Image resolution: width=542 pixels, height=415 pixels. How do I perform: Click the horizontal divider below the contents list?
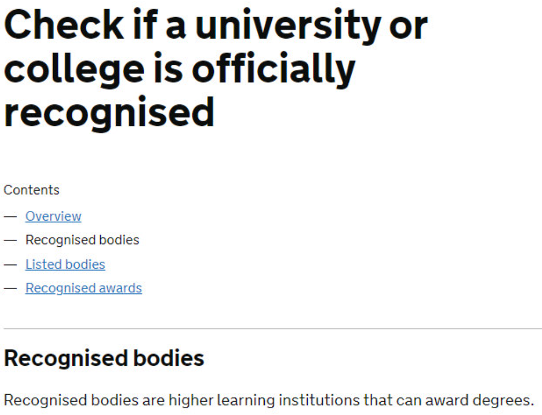(272, 328)
